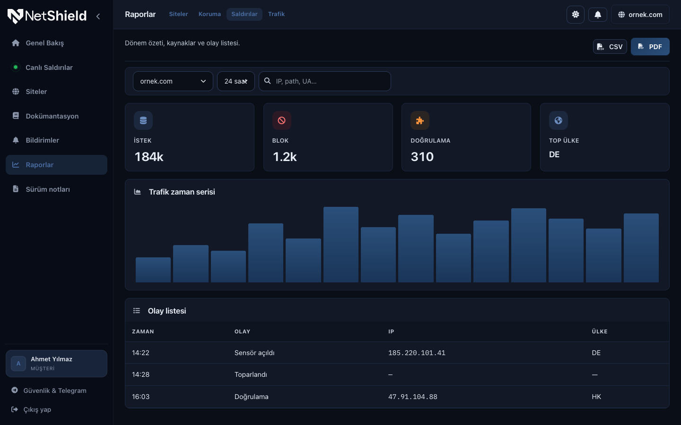The height and width of the screenshot is (425, 681).
Task: Select the tallest bar in the traffic chart
Action: (x=341, y=245)
